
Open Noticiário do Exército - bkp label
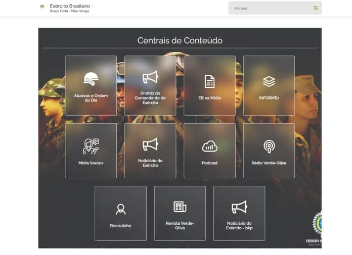coord(239,226)
